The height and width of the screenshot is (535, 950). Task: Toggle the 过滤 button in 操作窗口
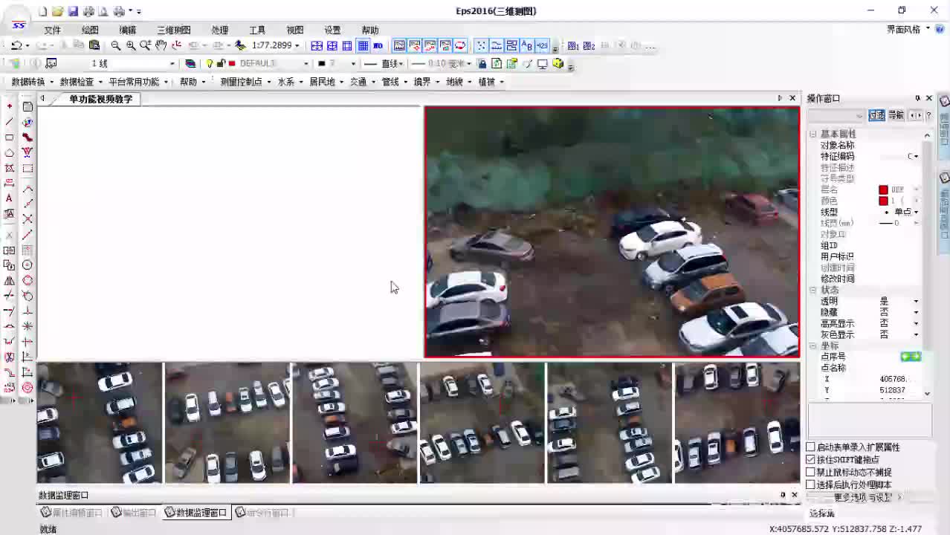pos(877,115)
